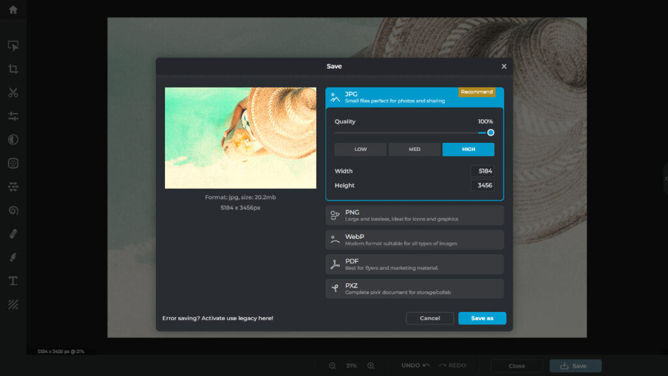Select the Retouch brush tool
Image resolution: width=668 pixels, height=376 pixels.
(x=13, y=233)
